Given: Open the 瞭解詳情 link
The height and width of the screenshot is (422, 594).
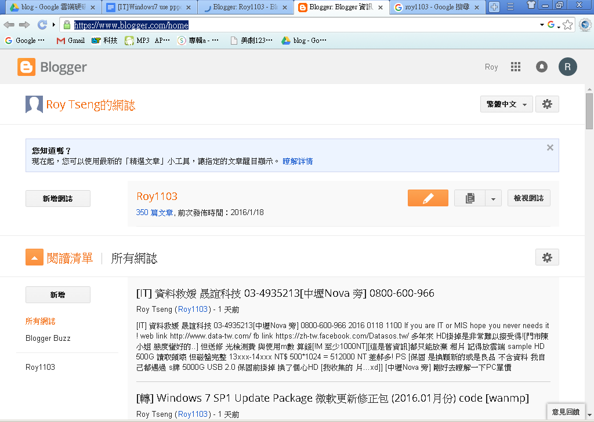Looking at the screenshot, I should point(298,161).
